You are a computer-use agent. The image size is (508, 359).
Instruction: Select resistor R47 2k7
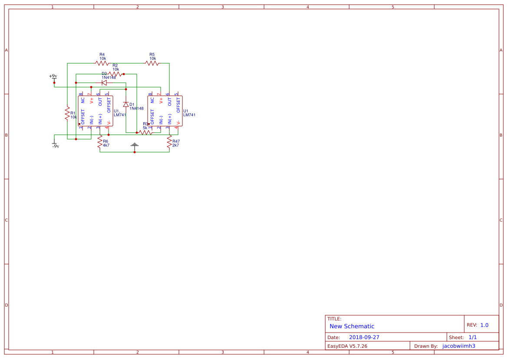169,142
